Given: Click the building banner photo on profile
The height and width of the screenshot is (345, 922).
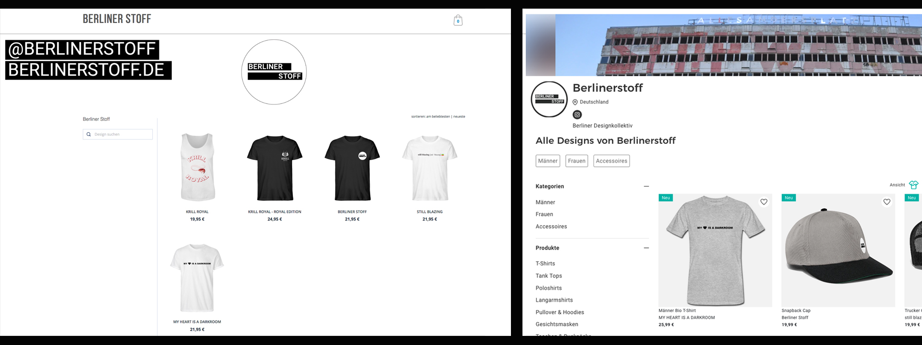Looking at the screenshot, I should point(724,45).
